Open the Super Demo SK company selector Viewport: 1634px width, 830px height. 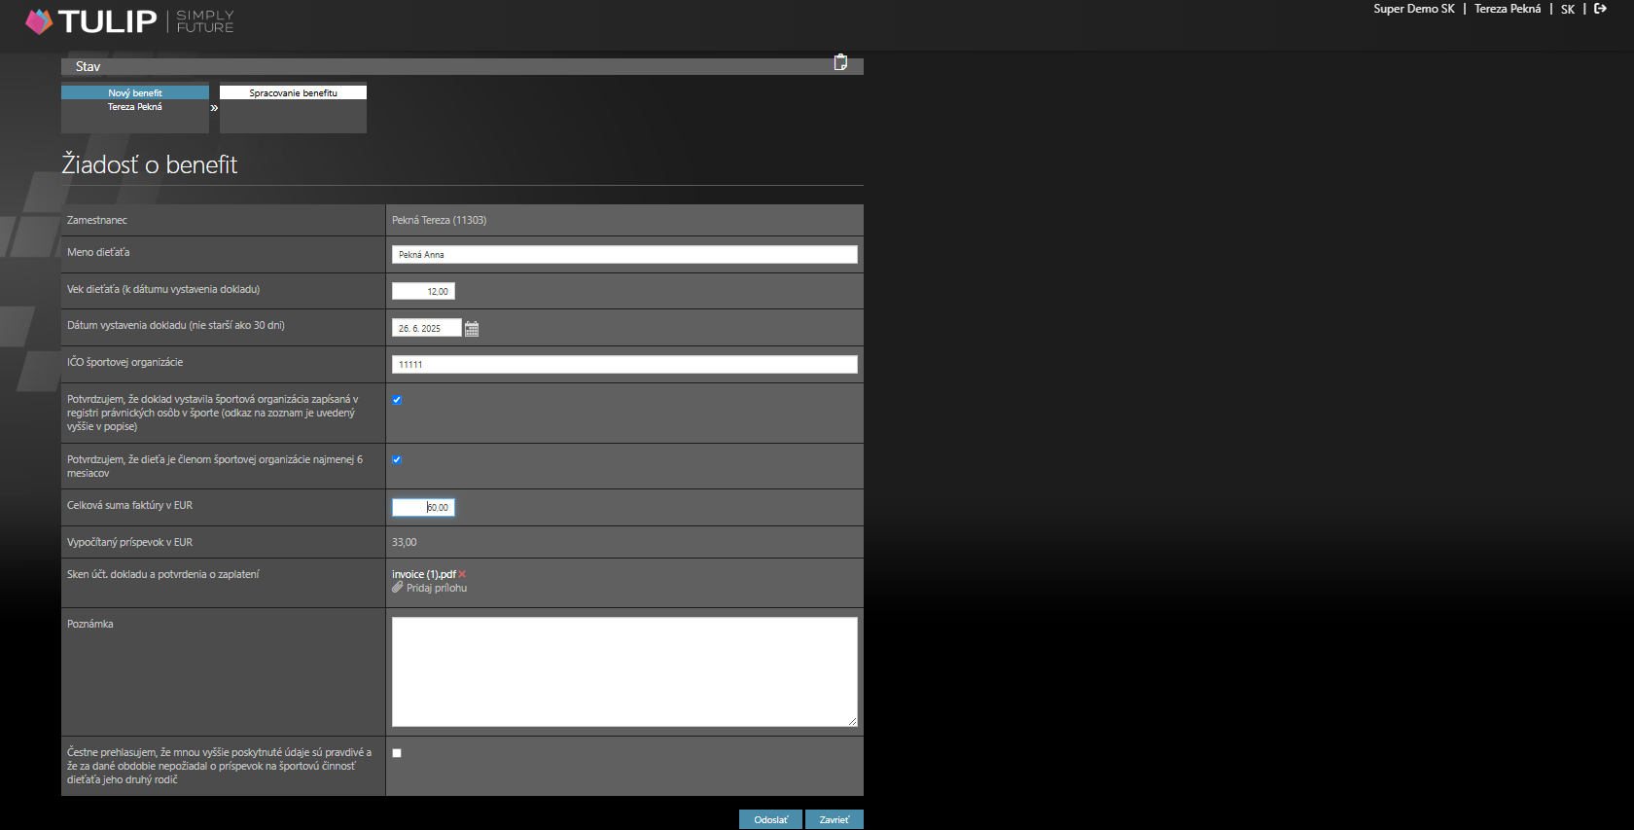click(x=1414, y=9)
